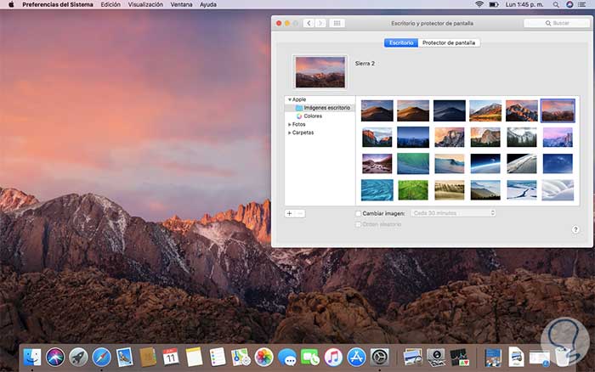Open Finder from the dock
Screen dimensions: 595x372
(32, 358)
